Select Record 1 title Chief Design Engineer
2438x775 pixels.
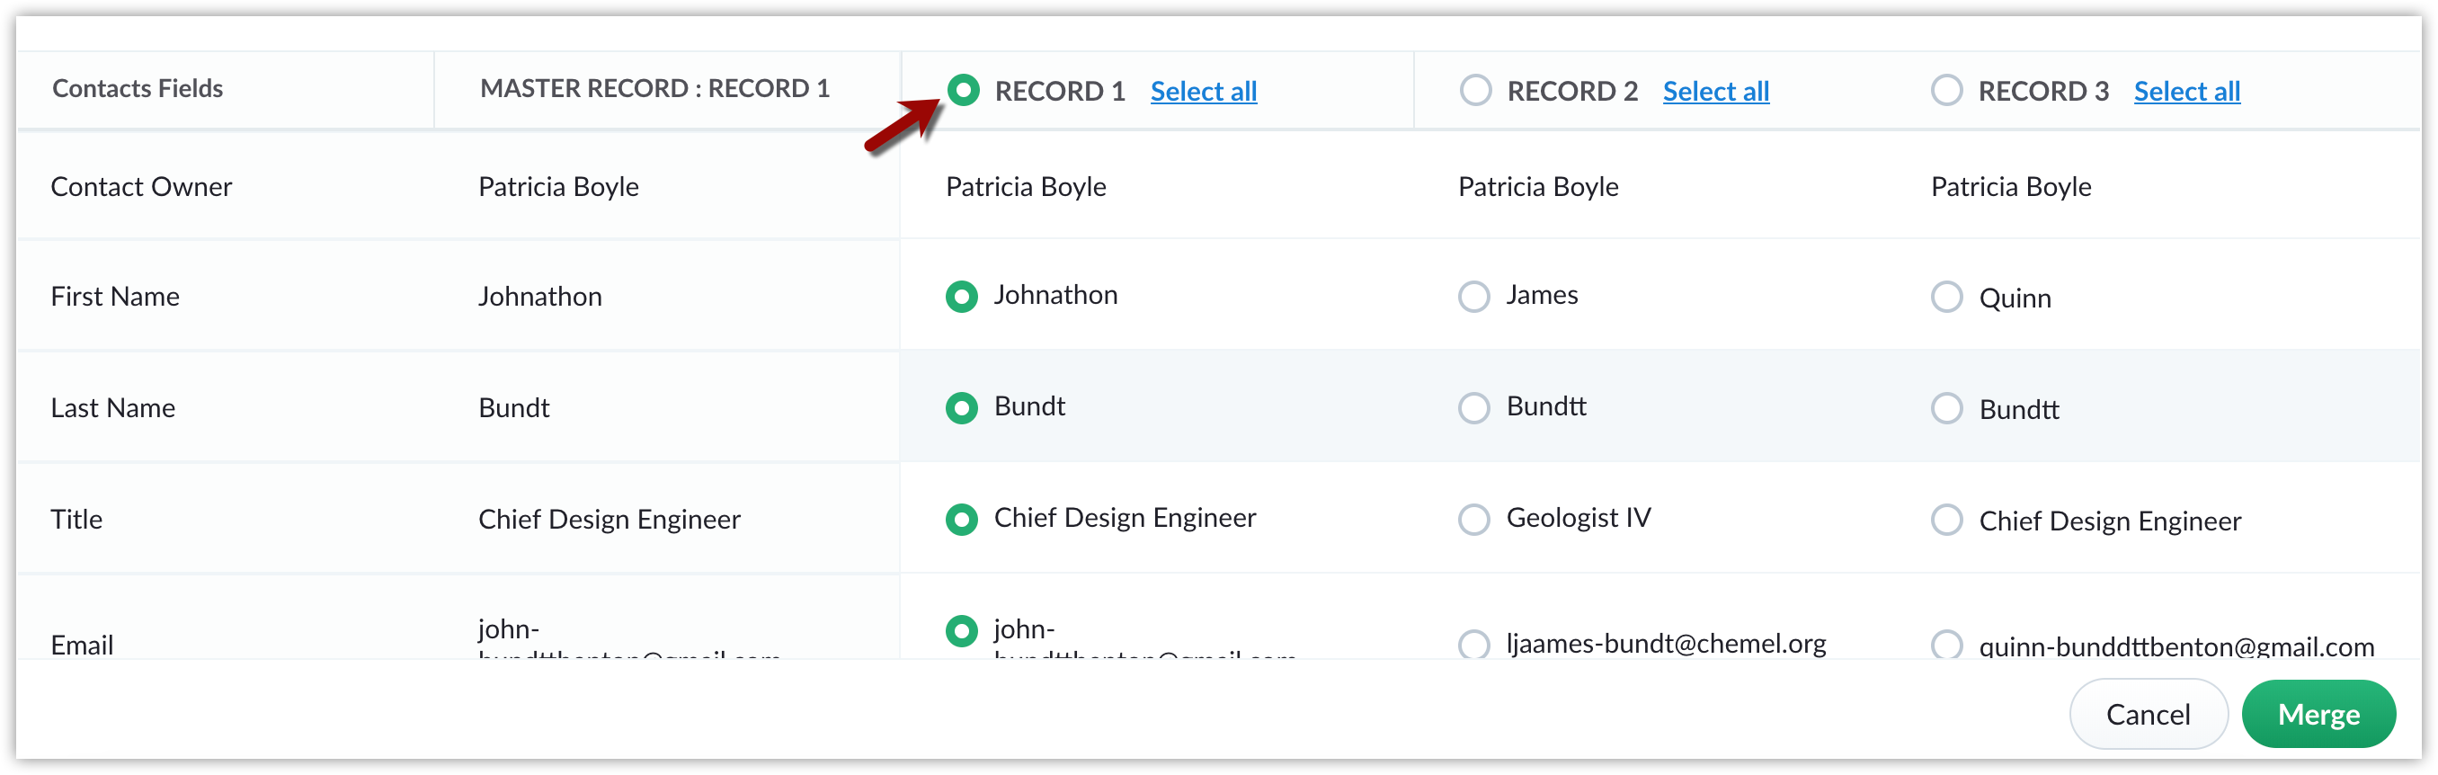point(962,520)
